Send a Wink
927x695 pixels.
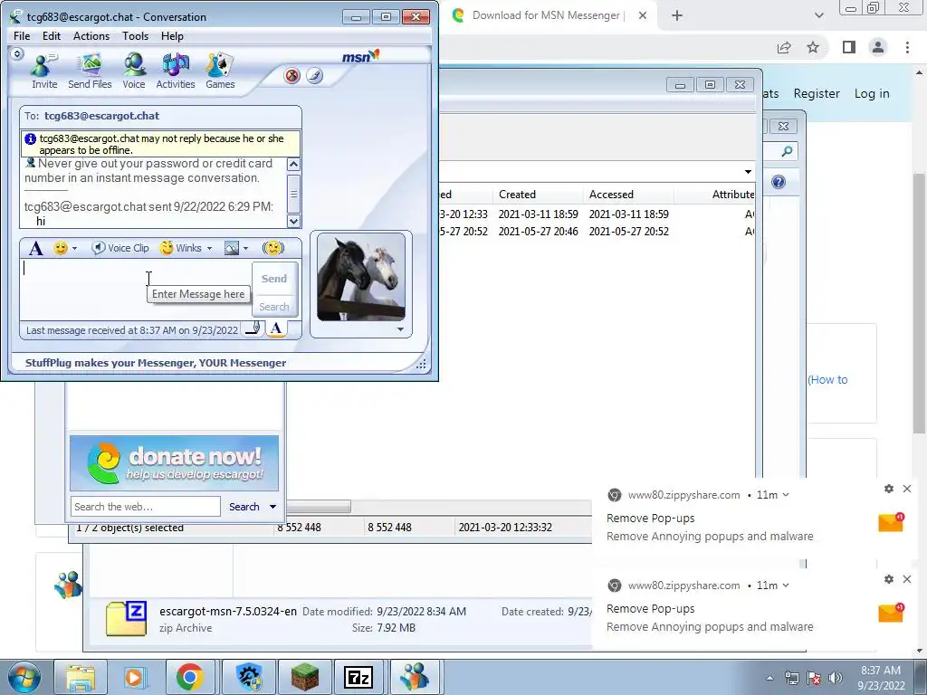(x=181, y=248)
